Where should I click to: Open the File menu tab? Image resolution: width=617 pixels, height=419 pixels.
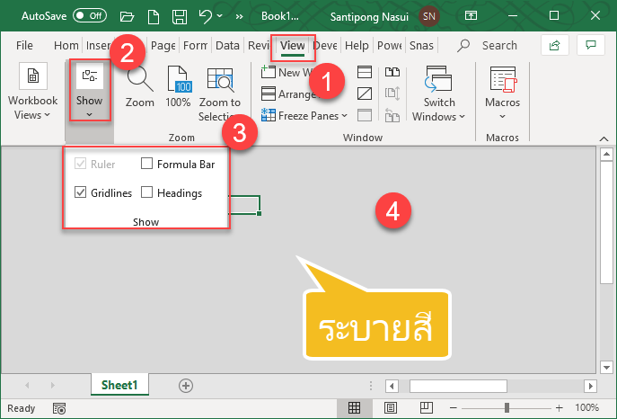click(24, 45)
